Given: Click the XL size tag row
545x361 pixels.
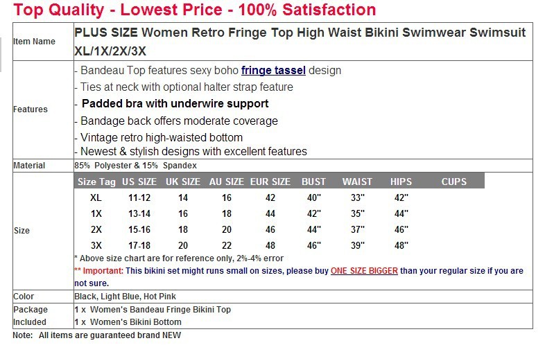Looking at the screenshot, I should point(96,197).
